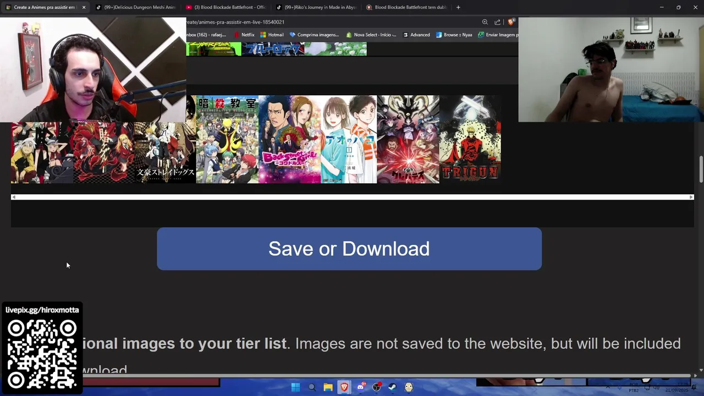The width and height of the screenshot is (704, 396).
Task: Switch to the Delicious Dungeon Meshi tab
Action: pyautogui.click(x=135, y=7)
